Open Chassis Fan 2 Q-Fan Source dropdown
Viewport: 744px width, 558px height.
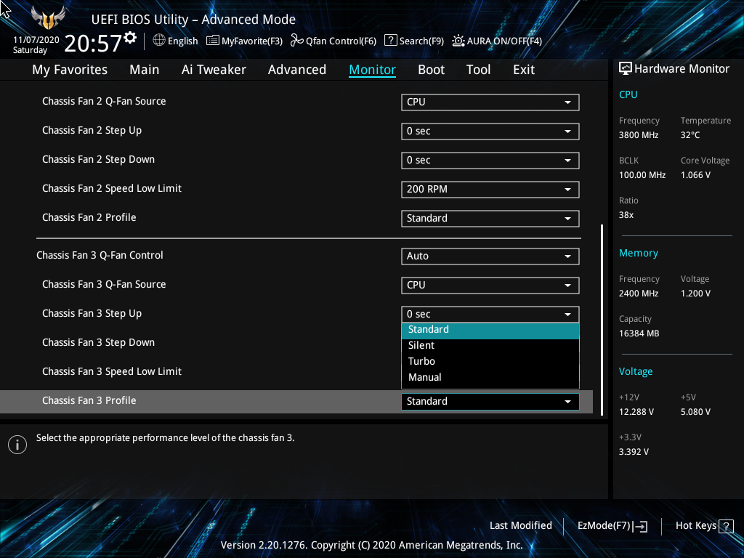click(x=490, y=102)
